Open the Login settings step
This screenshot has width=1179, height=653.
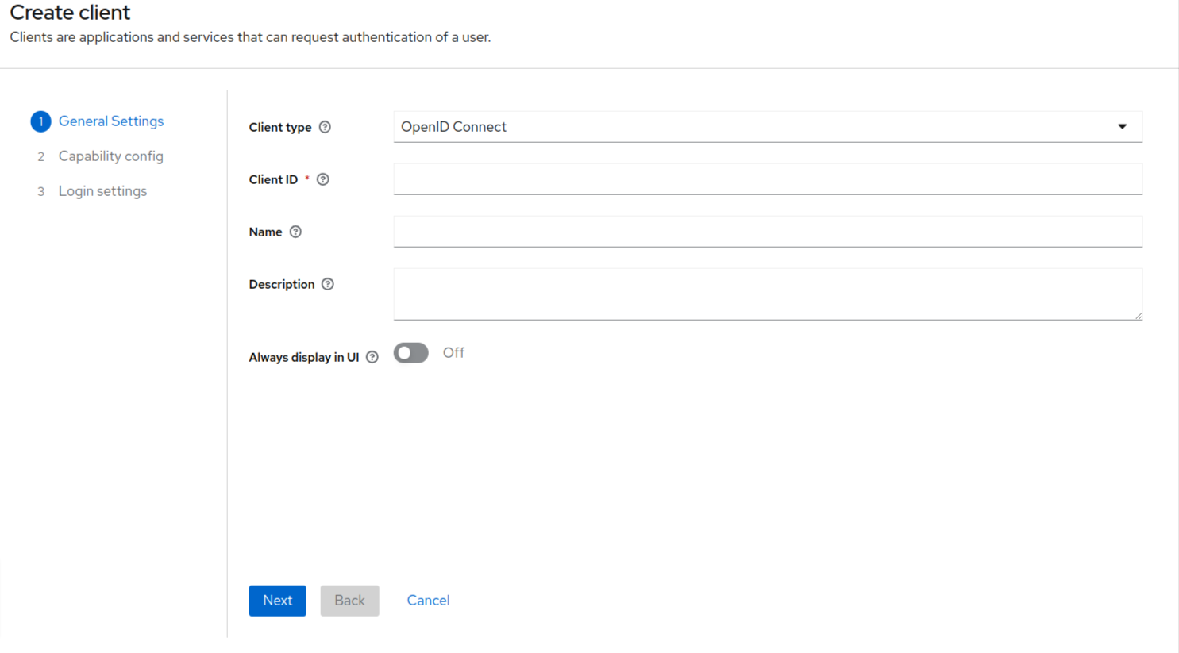coord(102,191)
